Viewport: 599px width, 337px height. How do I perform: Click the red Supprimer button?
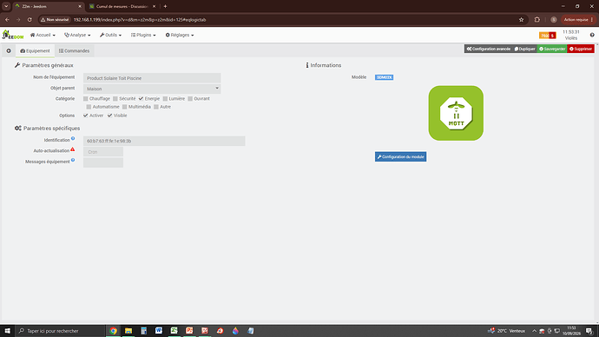[581, 49]
